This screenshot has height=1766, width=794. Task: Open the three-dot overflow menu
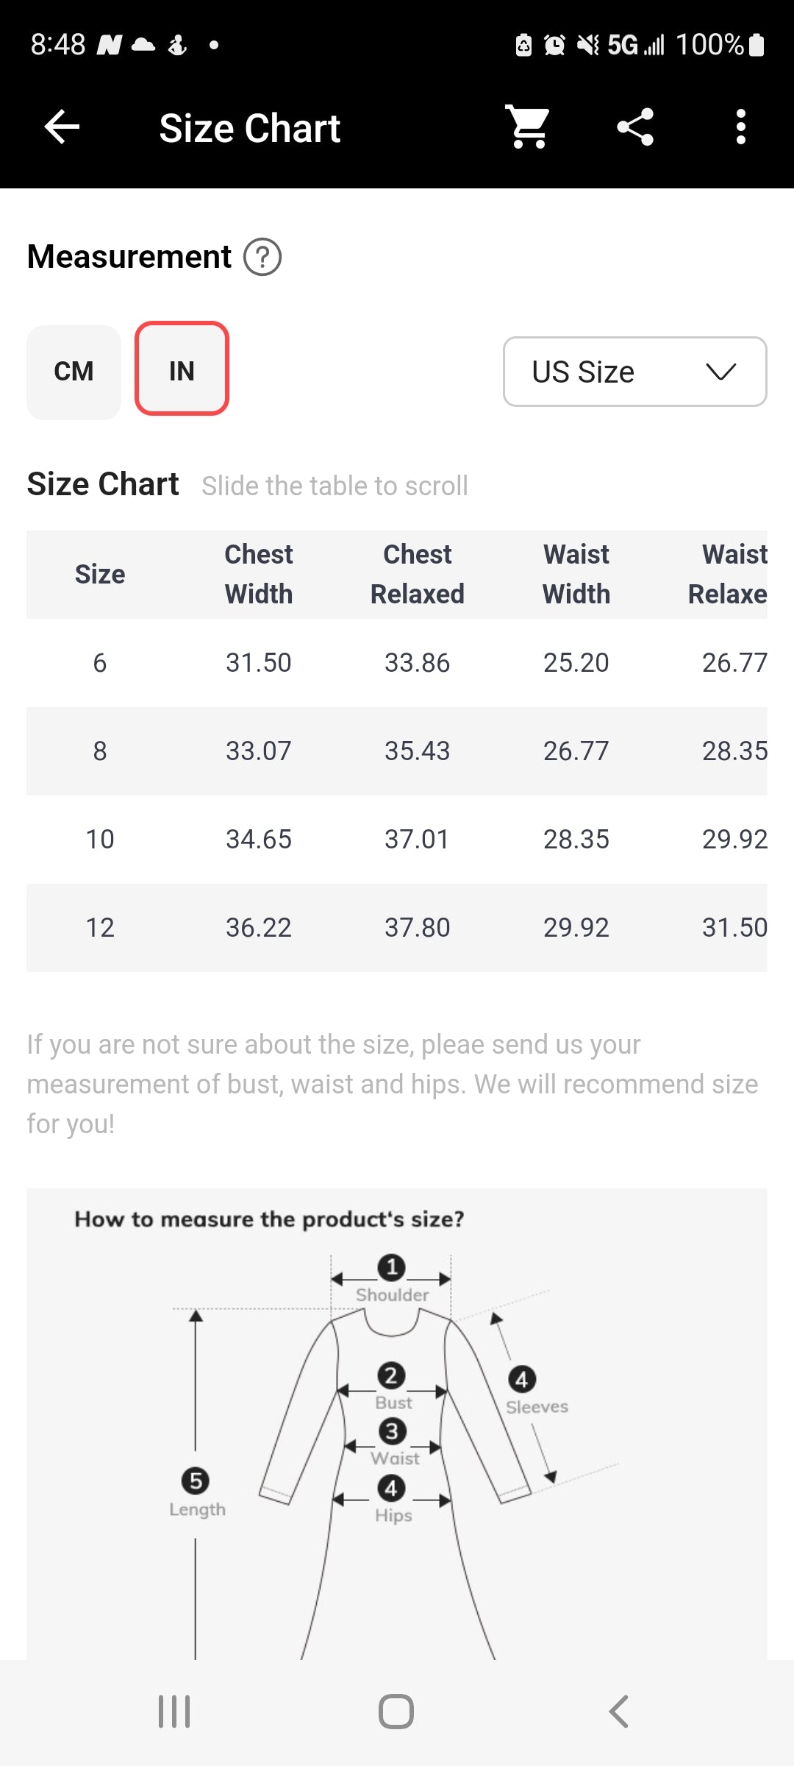741,127
